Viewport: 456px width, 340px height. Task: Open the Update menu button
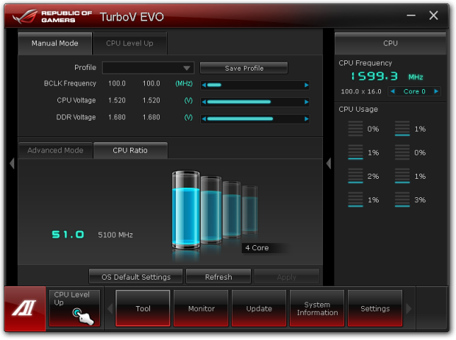pos(259,308)
